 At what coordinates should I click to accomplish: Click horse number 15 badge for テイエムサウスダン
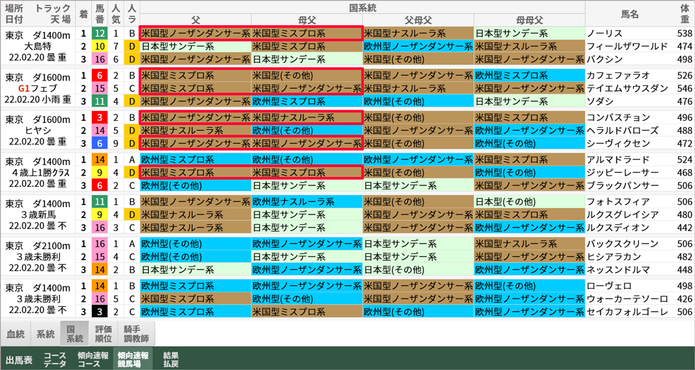[100, 88]
